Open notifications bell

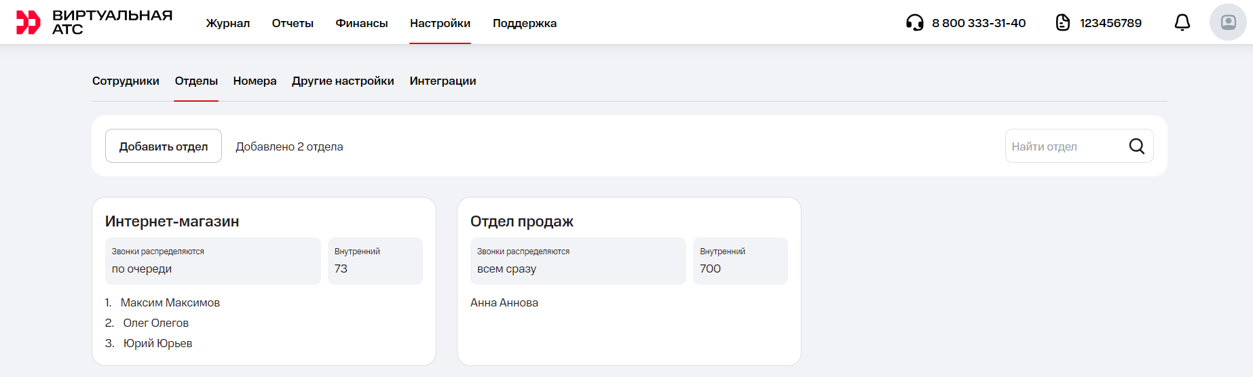pyautogui.click(x=1182, y=23)
